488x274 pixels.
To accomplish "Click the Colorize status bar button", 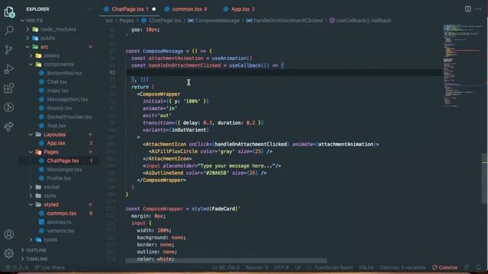I will (445, 267).
